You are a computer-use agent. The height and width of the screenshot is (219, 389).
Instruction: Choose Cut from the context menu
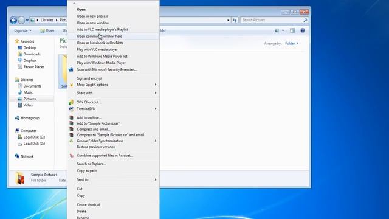(x=114, y=189)
